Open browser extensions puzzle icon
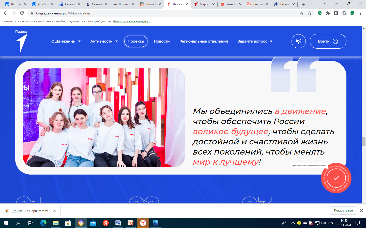This screenshot has height=228, width=366. point(328,13)
